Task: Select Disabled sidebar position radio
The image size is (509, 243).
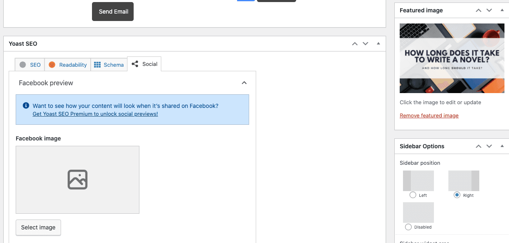Action: (x=408, y=227)
